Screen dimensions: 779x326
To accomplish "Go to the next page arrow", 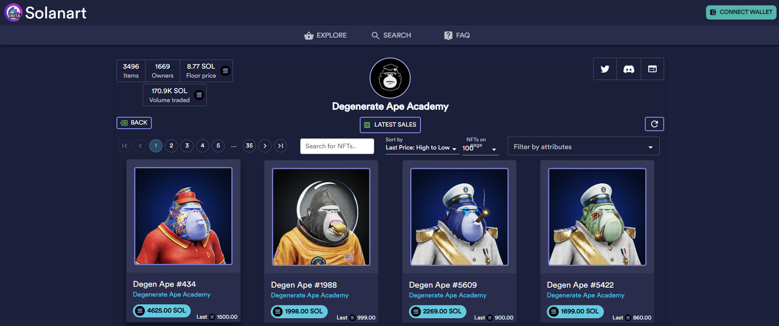I will [265, 146].
